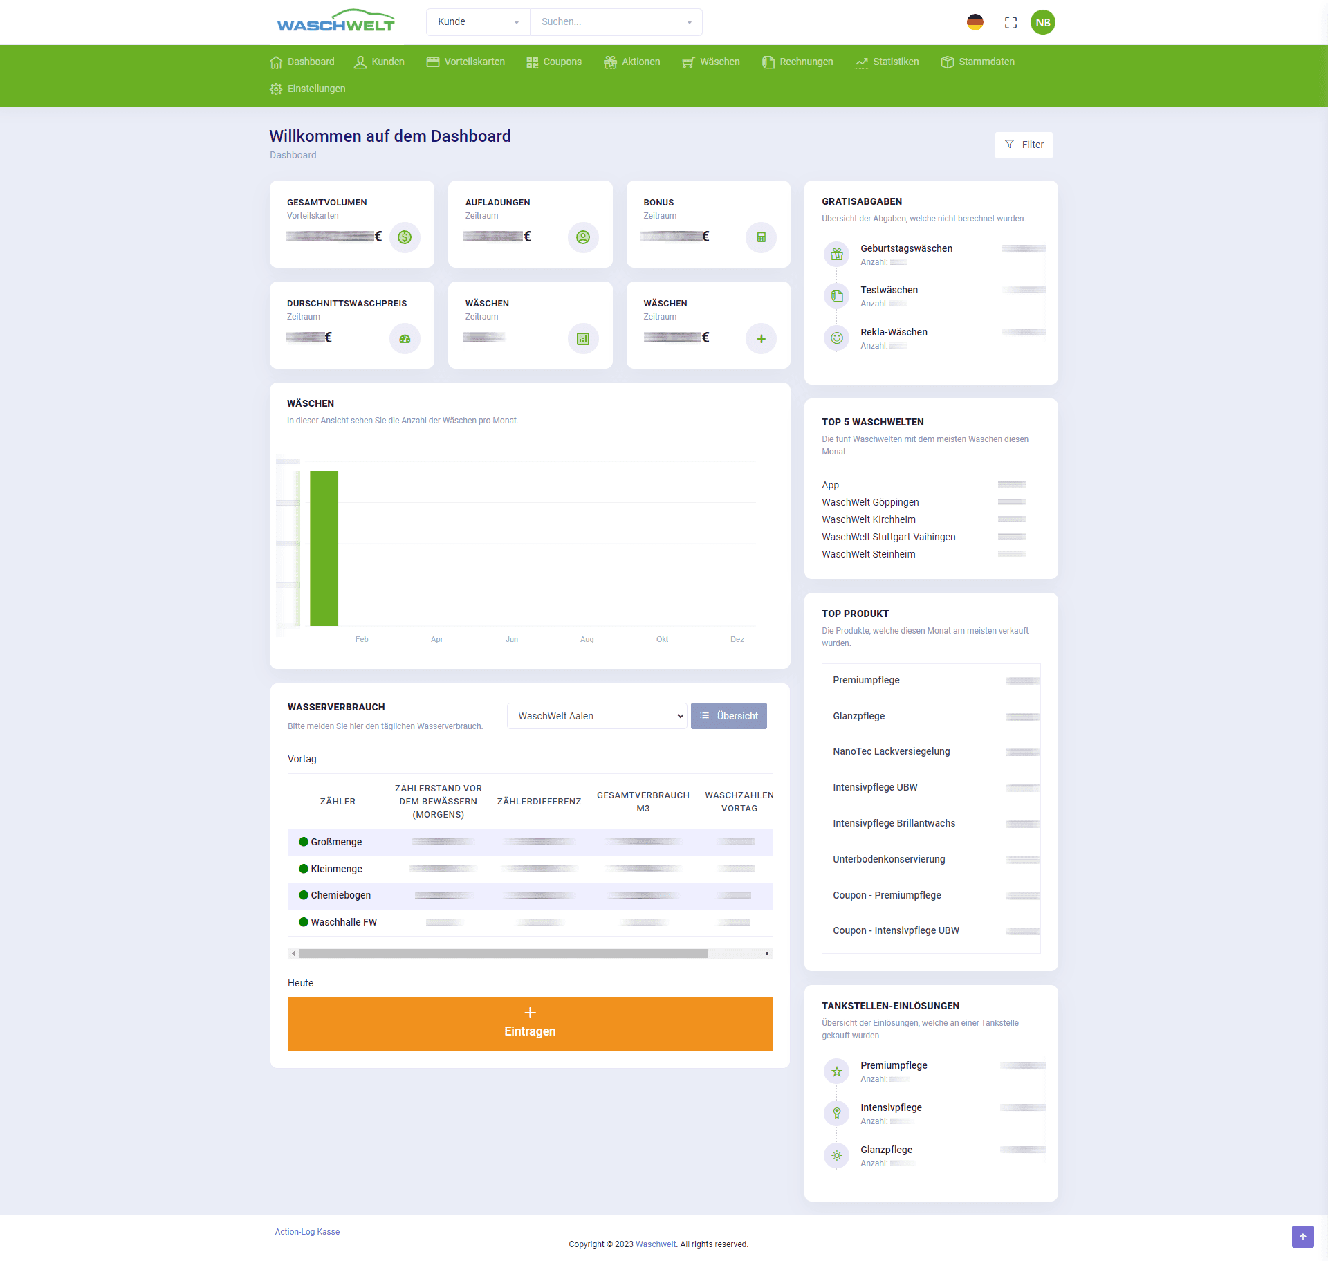The height and width of the screenshot is (1261, 1328).
Task: Click the table scrollbar right arrow
Action: [766, 953]
